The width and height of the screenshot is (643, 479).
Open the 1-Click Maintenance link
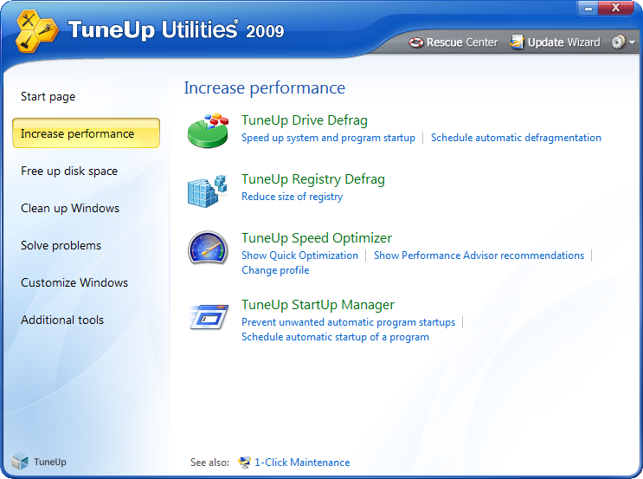(x=302, y=463)
